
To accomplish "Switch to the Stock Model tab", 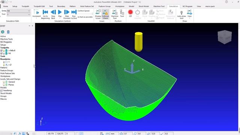I will [144, 6].
